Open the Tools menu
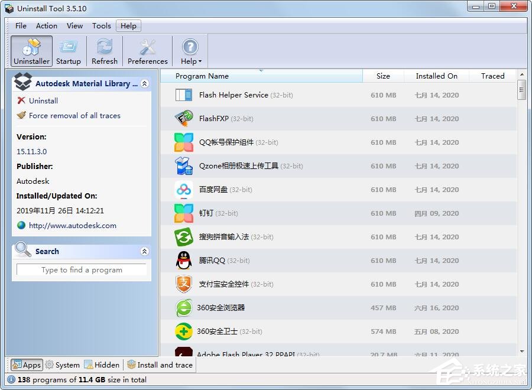 pos(101,25)
